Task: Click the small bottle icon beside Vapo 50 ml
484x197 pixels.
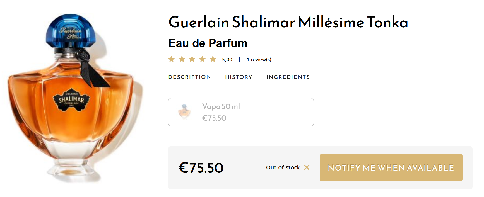Action: point(184,112)
